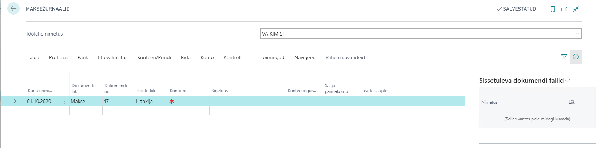The image size is (604, 148).
Task: Open the Halda menu
Action: 33,57
